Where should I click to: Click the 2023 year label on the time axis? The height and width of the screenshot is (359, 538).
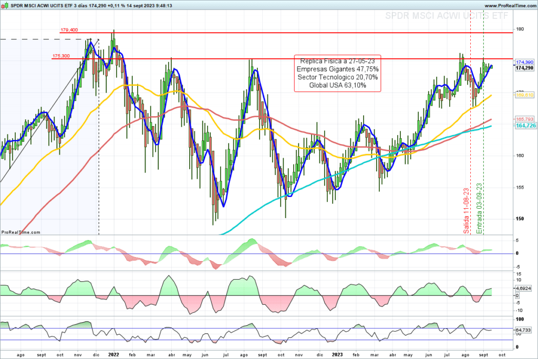pyautogui.click(x=337, y=355)
